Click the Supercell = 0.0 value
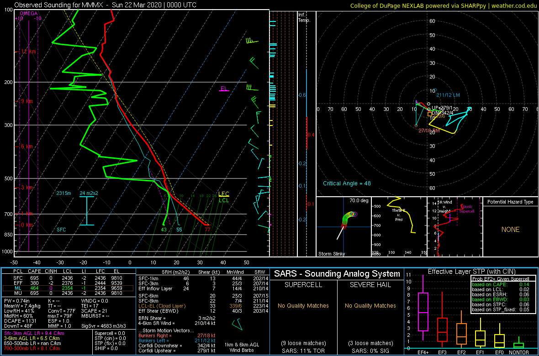Screen dimensions: 539x356 coord(111,334)
